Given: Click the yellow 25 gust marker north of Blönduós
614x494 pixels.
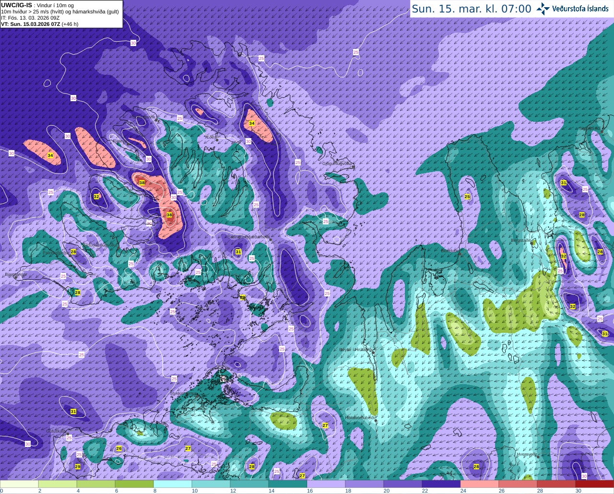Looking at the screenshot, I should tap(467, 197).
